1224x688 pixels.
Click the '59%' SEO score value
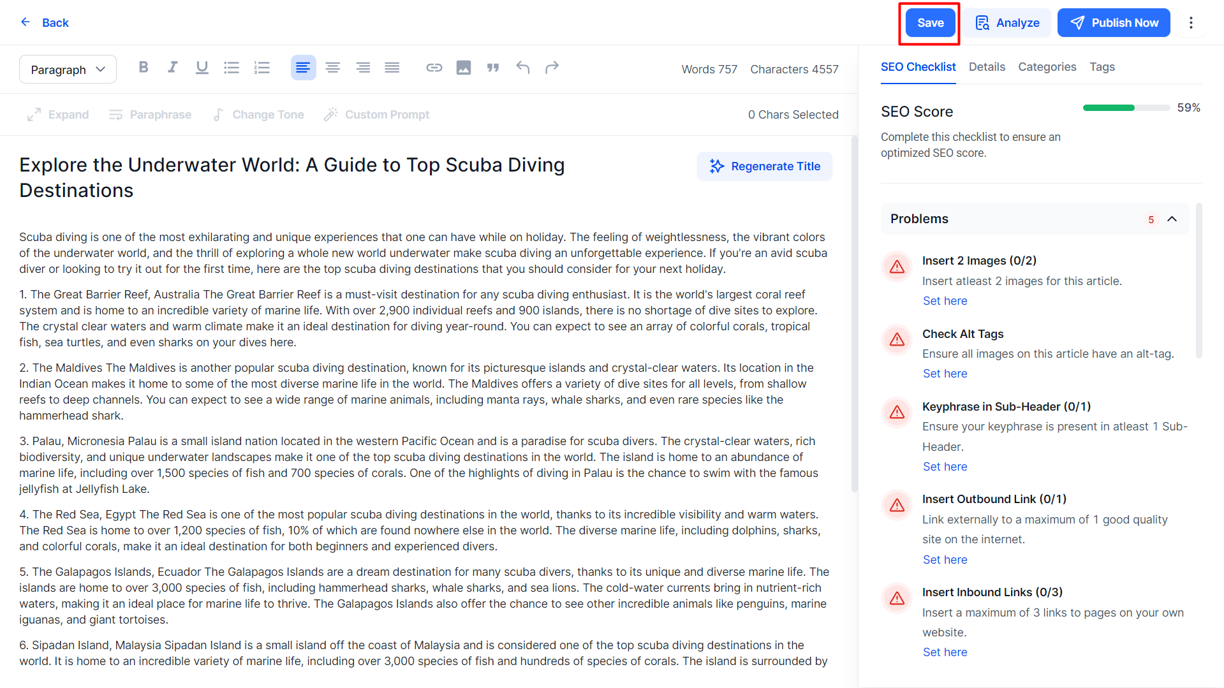[x=1188, y=108]
